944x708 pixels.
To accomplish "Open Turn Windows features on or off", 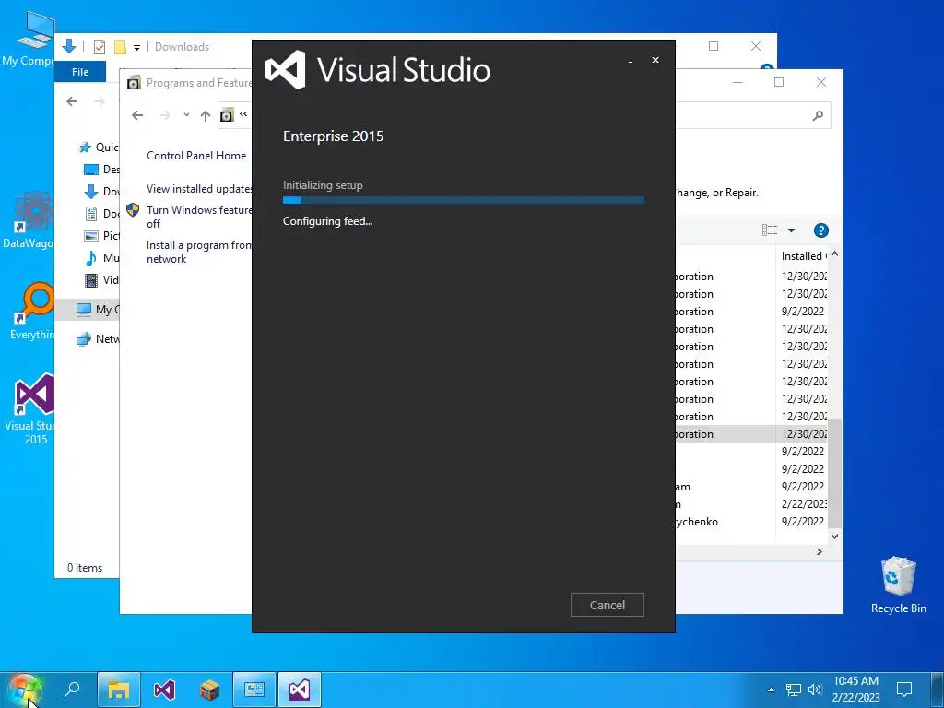I will pyautogui.click(x=199, y=216).
